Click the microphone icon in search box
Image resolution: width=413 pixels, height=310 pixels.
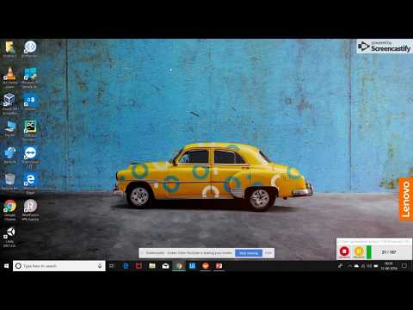coord(100,266)
